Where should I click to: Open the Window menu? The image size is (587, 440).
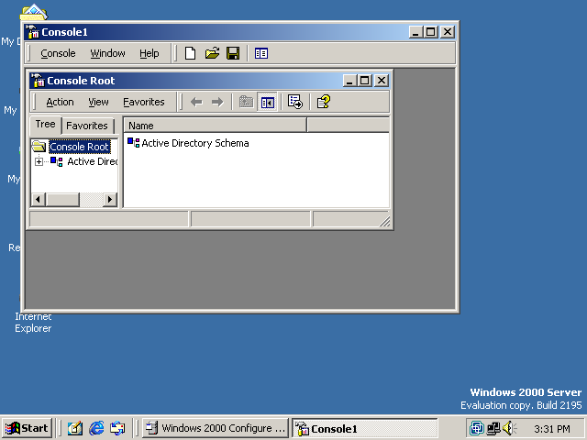(107, 53)
